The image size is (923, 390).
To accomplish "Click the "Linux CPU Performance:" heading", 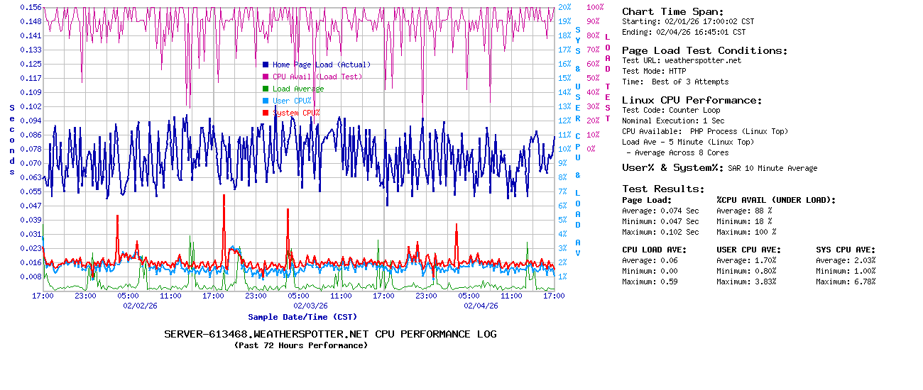I will pyautogui.click(x=692, y=100).
